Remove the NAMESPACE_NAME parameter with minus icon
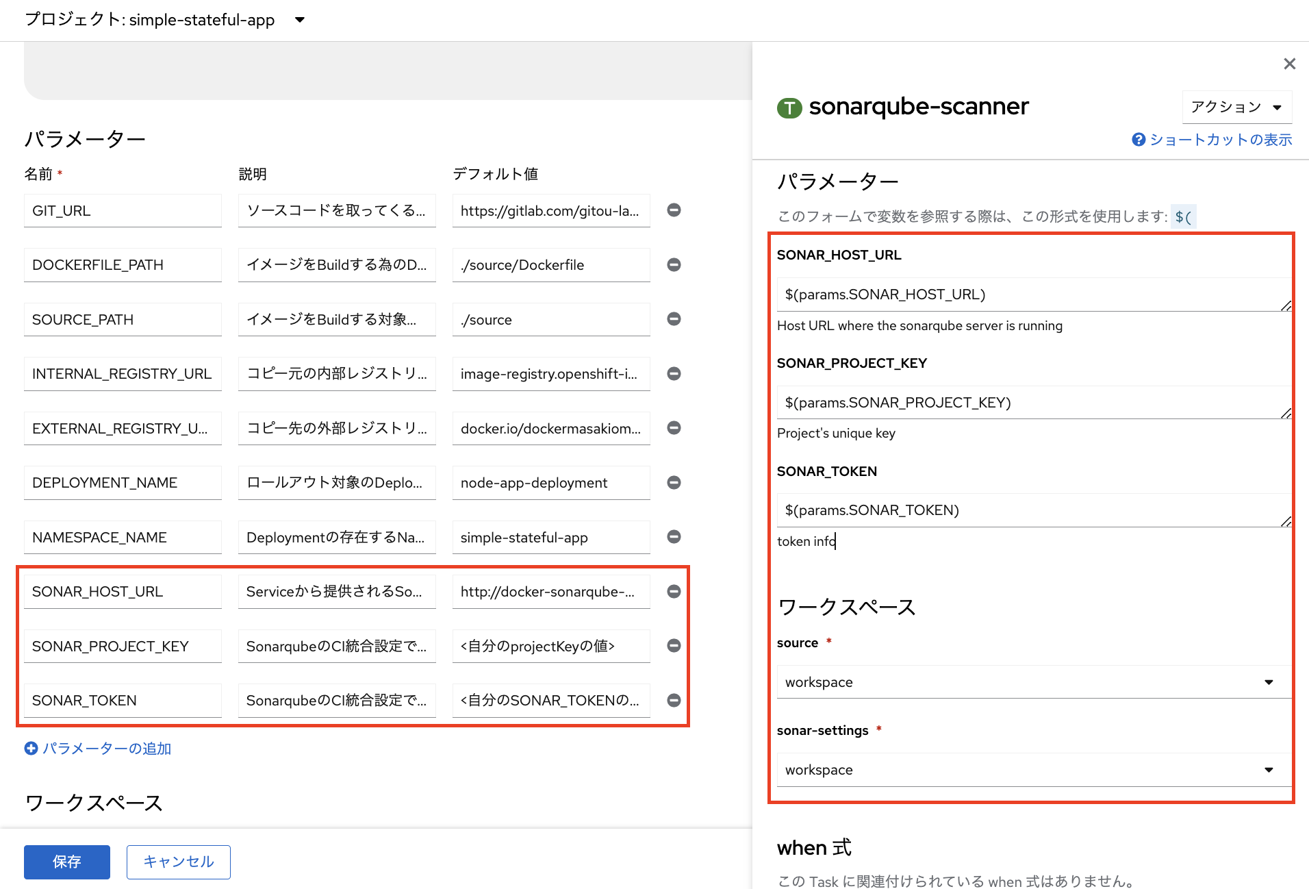The width and height of the screenshot is (1309, 889). (x=674, y=537)
